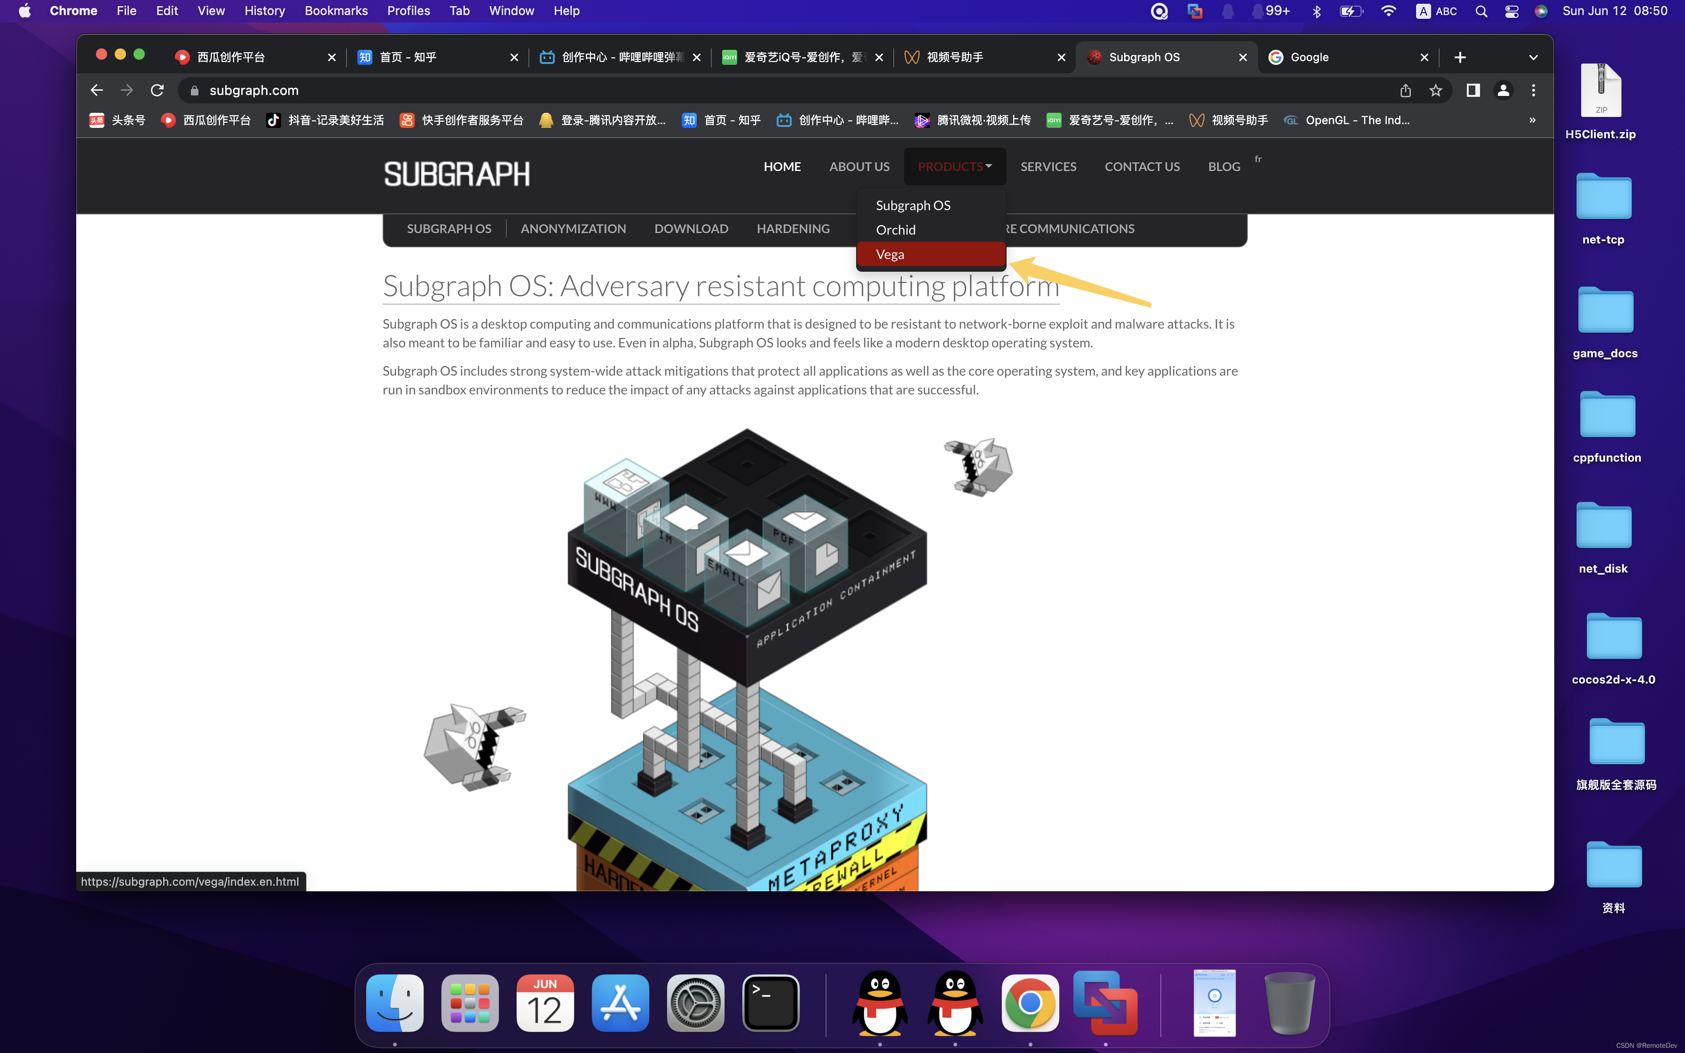Open Chrome three-dot menu
Image resolution: width=1685 pixels, height=1053 pixels.
[x=1533, y=91]
